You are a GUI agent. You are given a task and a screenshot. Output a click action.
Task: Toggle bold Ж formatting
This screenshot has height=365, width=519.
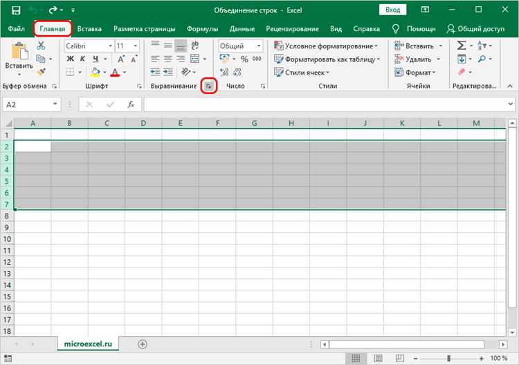click(70, 59)
